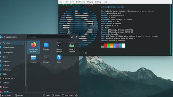Open System Settings from favorites
This screenshot has height=97, width=173.
[x=59, y=47]
